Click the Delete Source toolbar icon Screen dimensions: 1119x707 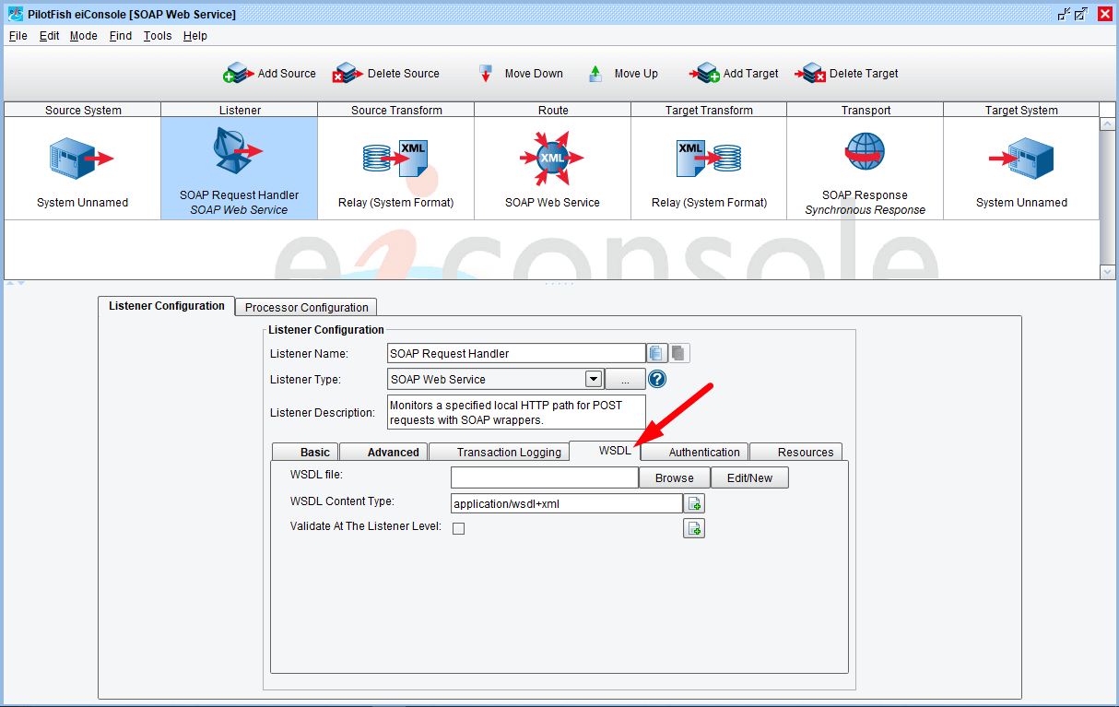(x=346, y=74)
